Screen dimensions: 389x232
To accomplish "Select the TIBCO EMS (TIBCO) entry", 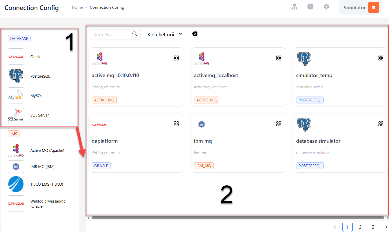I will [x=47, y=184].
